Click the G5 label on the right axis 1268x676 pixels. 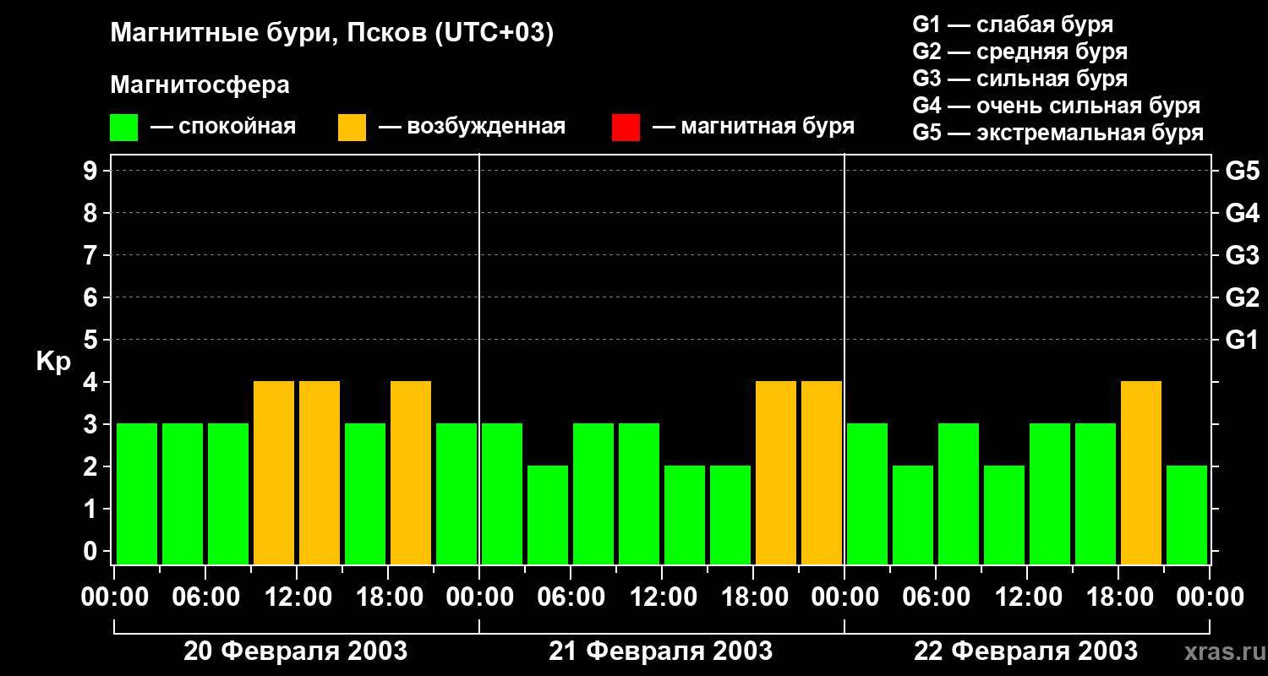[x=1242, y=172]
